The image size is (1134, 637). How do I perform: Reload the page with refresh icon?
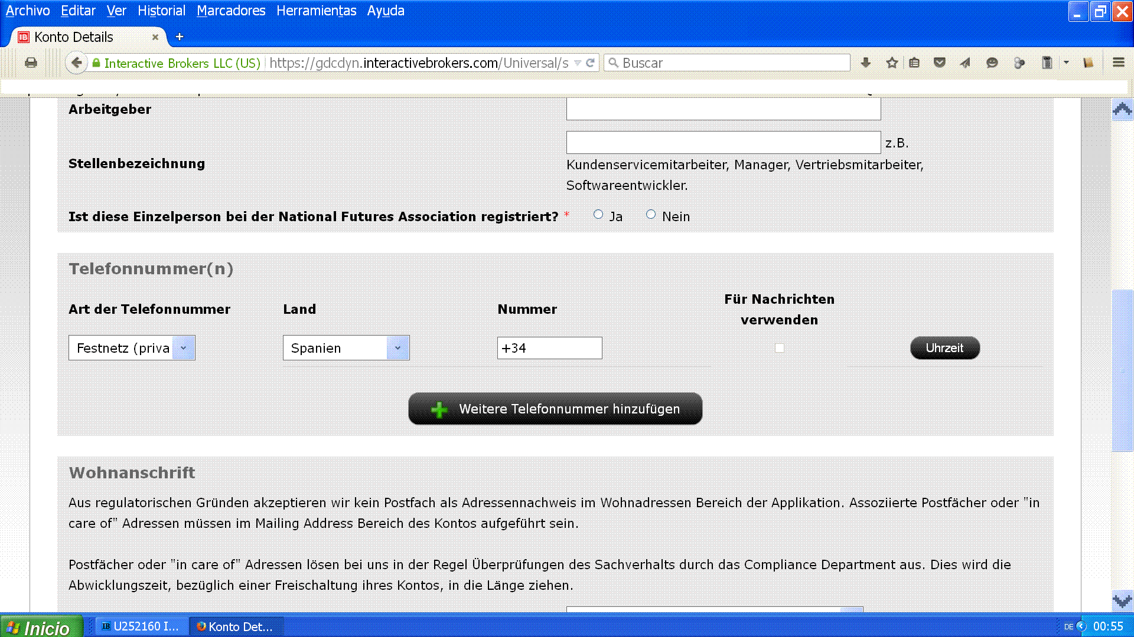pyautogui.click(x=590, y=63)
